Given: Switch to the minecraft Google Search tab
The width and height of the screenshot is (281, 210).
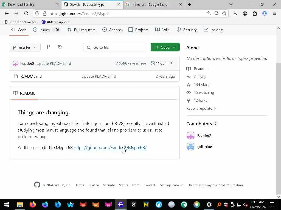Looking at the screenshot, I should click(x=154, y=4).
